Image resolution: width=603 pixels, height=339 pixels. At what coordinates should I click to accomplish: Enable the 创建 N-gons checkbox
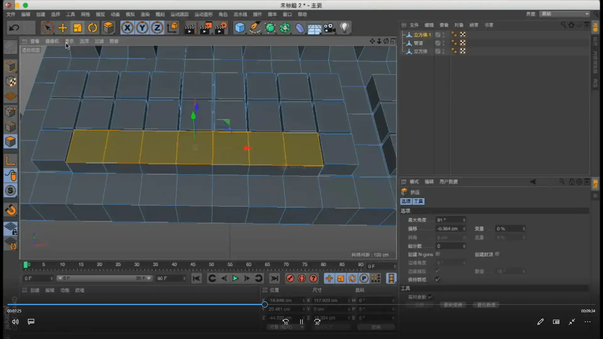click(x=438, y=254)
